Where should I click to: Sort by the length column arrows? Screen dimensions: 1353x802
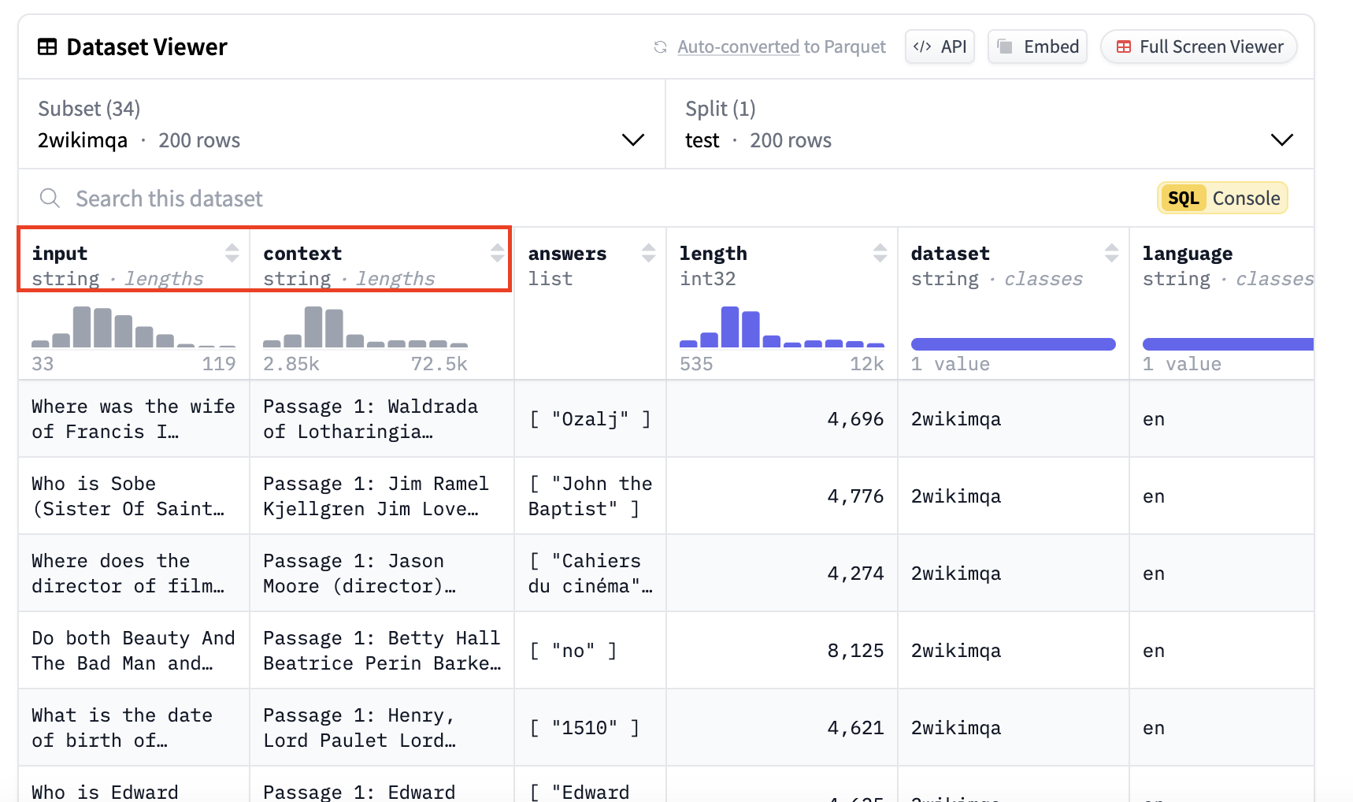point(880,253)
